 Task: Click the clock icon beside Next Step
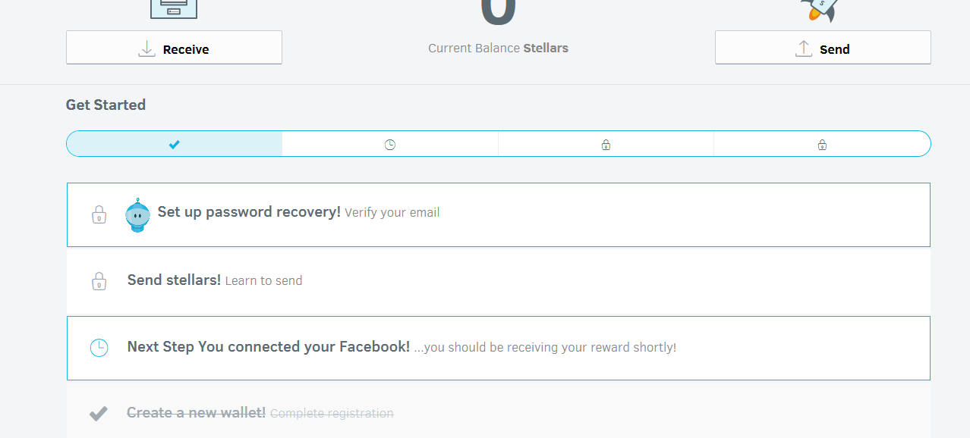99,348
